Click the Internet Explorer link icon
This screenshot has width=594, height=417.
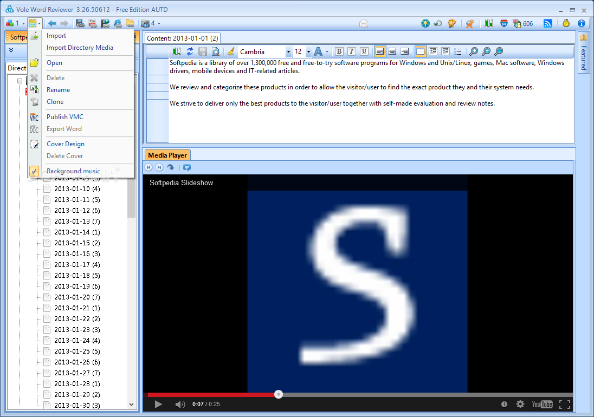click(x=118, y=23)
